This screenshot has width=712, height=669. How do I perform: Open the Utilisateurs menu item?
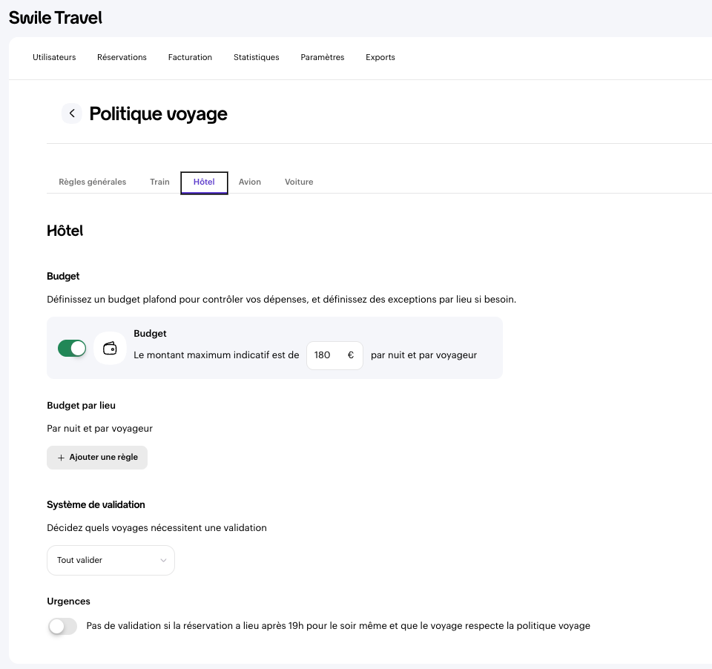click(x=54, y=57)
